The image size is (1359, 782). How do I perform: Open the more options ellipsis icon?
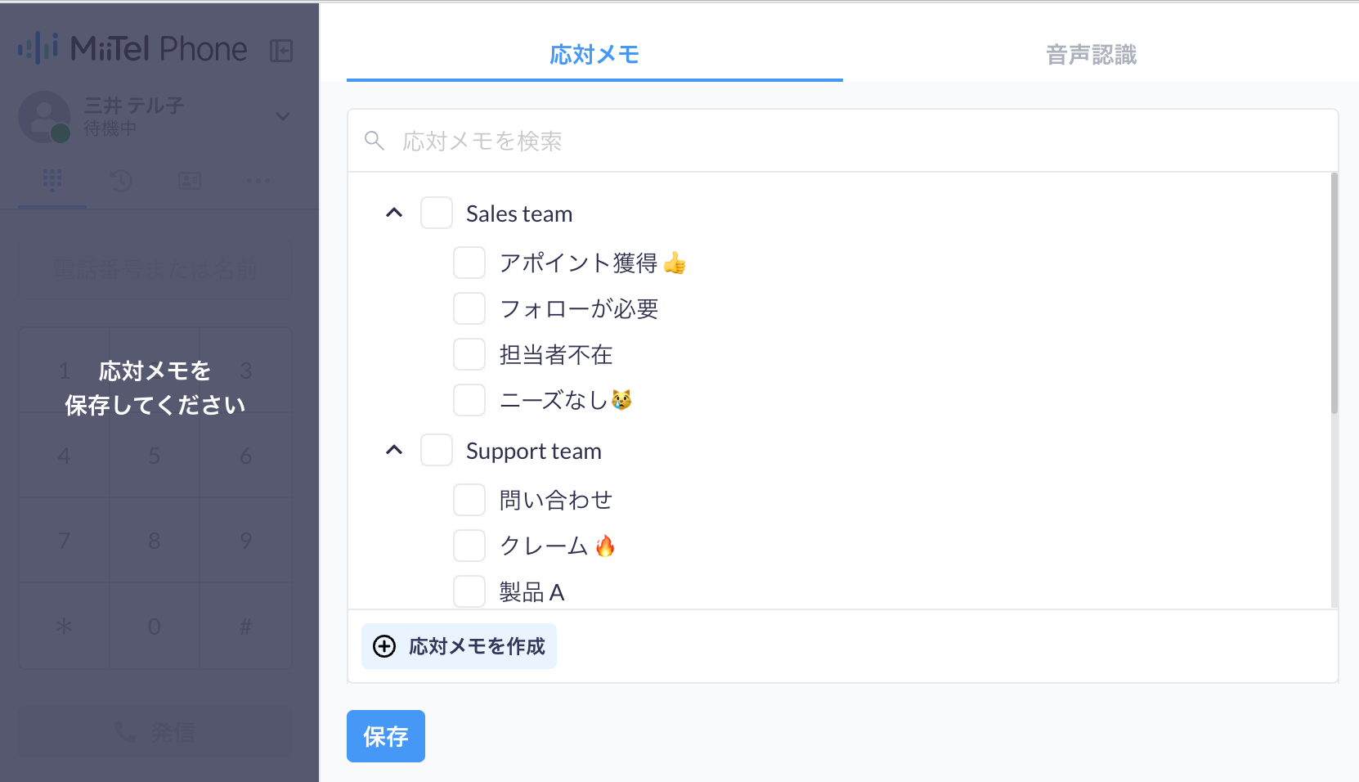(258, 181)
